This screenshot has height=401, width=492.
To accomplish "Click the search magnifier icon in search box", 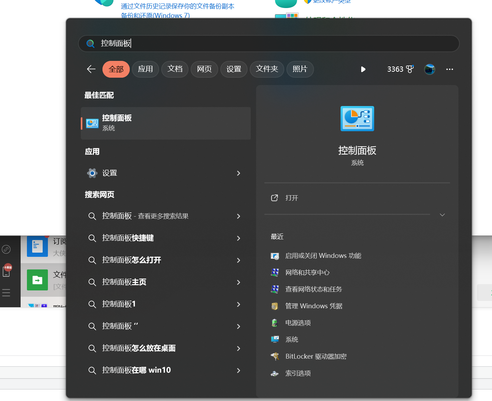I will 90,43.
